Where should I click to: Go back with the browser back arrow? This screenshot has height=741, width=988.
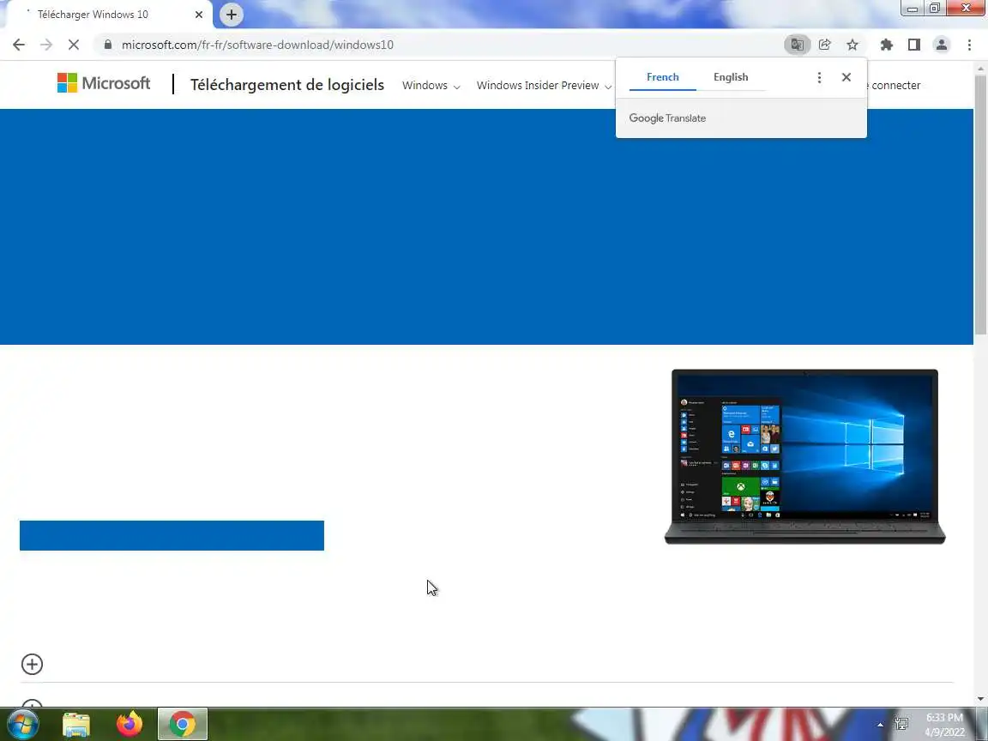19,45
